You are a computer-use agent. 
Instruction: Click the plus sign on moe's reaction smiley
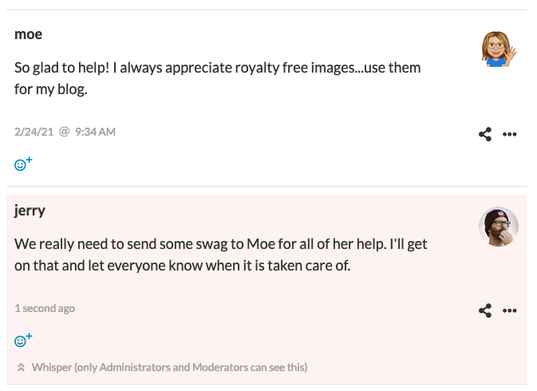pyautogui.click(x=29, y=160)
